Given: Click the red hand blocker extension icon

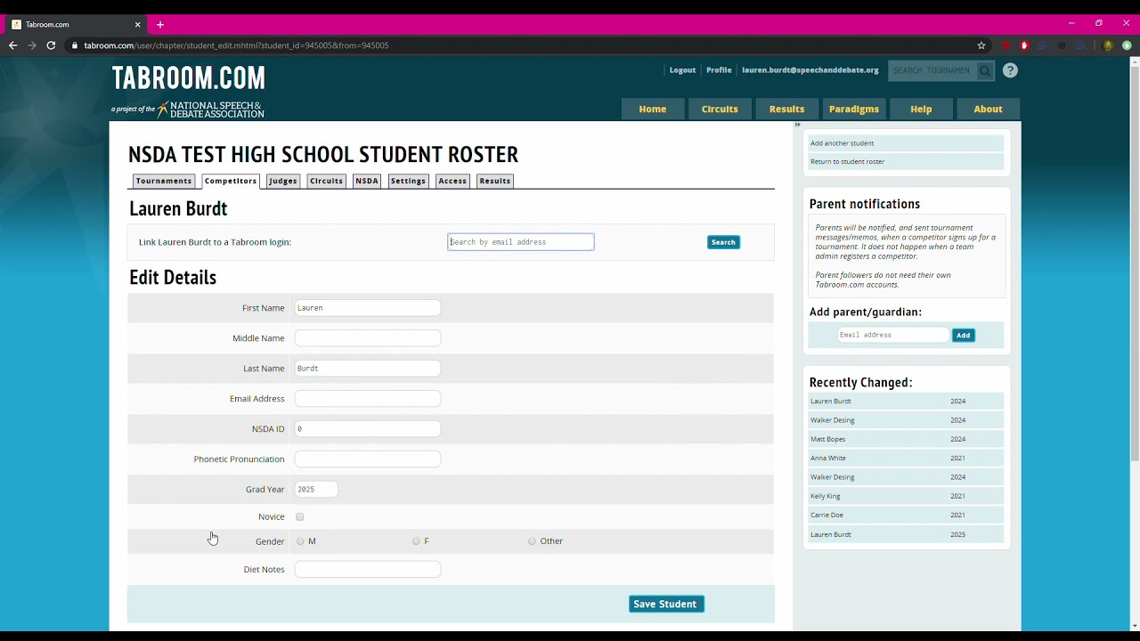Looking at the screenshot, I should coord(1024,45).
